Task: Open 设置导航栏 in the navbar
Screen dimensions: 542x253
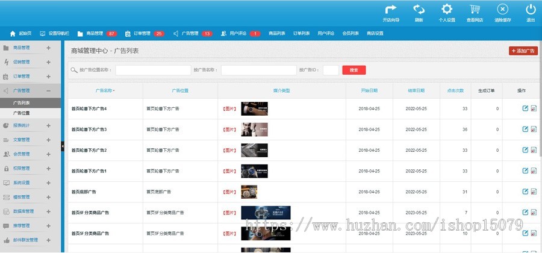Action: [x=55, y=34]
